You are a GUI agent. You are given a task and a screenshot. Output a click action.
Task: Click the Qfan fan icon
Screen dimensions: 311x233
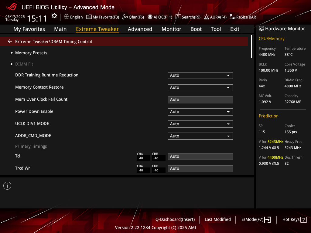tap(125, 17)
